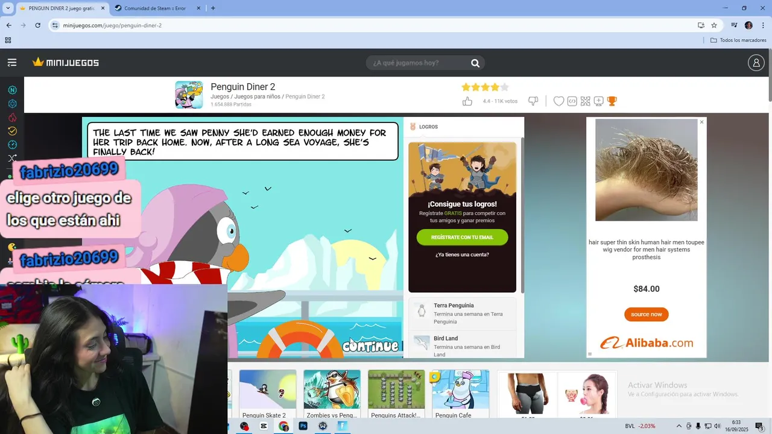Click the toupee product ad image

(647, 170)
